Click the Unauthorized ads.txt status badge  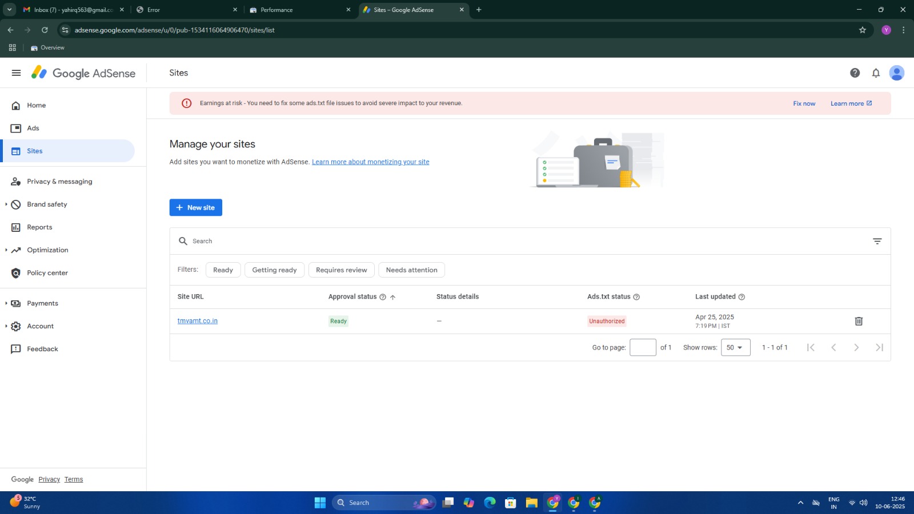607,321
